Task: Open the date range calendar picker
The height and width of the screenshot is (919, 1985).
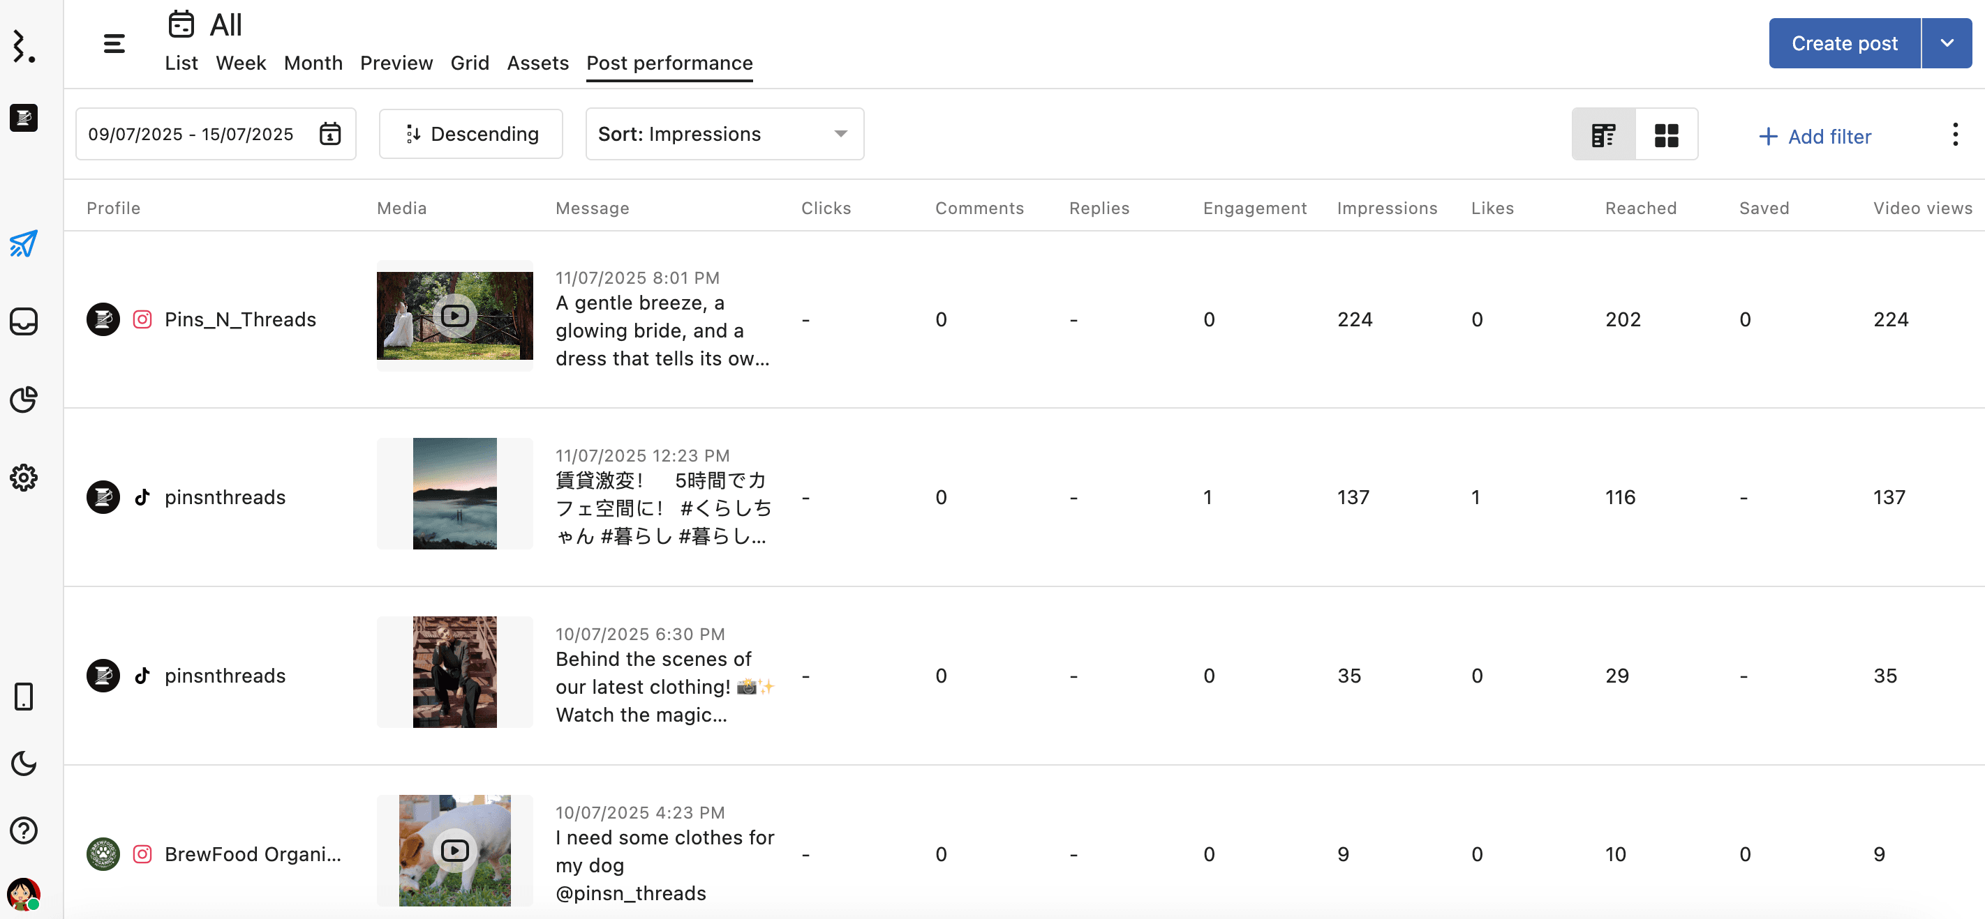Action: 330,134
